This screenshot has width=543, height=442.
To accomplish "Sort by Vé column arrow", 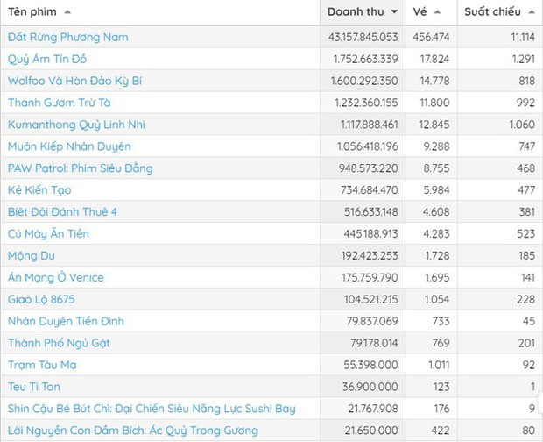I will (x=438, y=12).
